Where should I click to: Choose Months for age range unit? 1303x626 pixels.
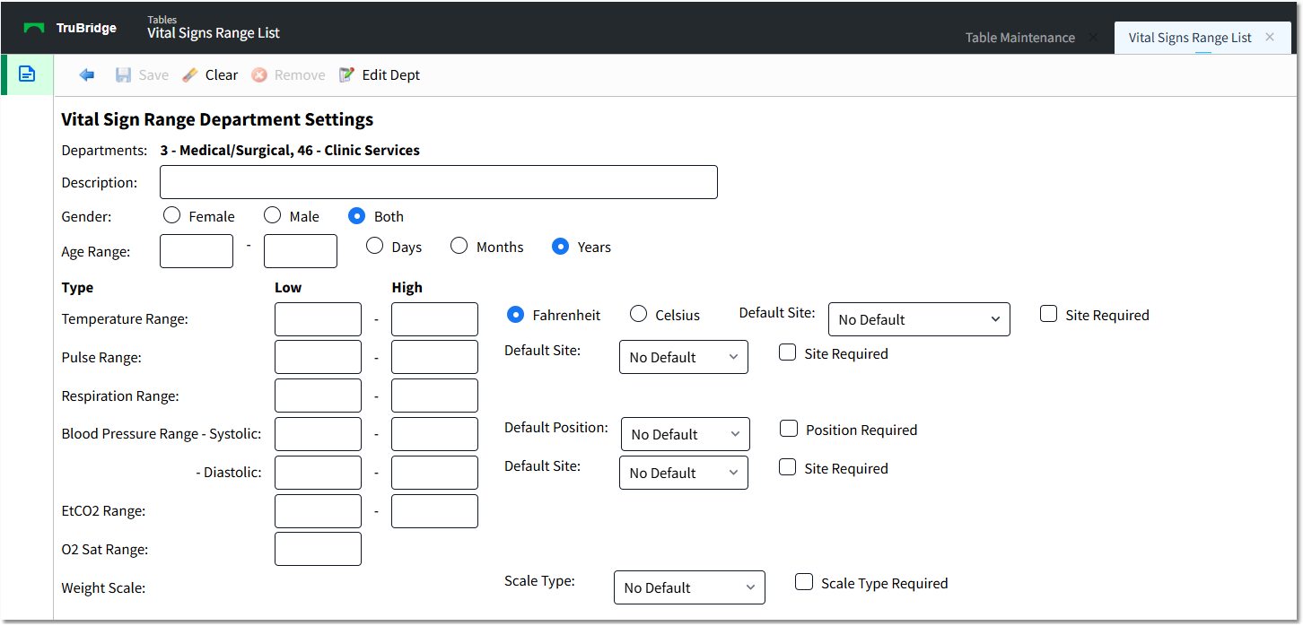pyautogui.click(x=459, y=247)
